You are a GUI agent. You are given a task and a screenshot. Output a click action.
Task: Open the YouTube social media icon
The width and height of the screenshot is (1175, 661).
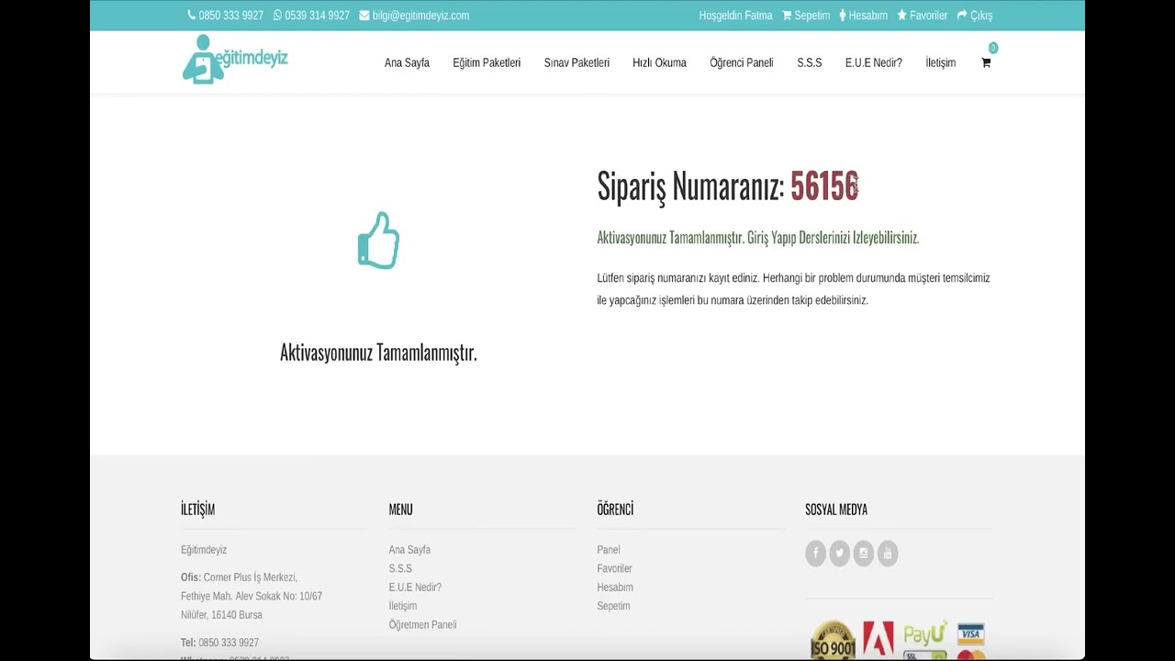coord(887,554)
